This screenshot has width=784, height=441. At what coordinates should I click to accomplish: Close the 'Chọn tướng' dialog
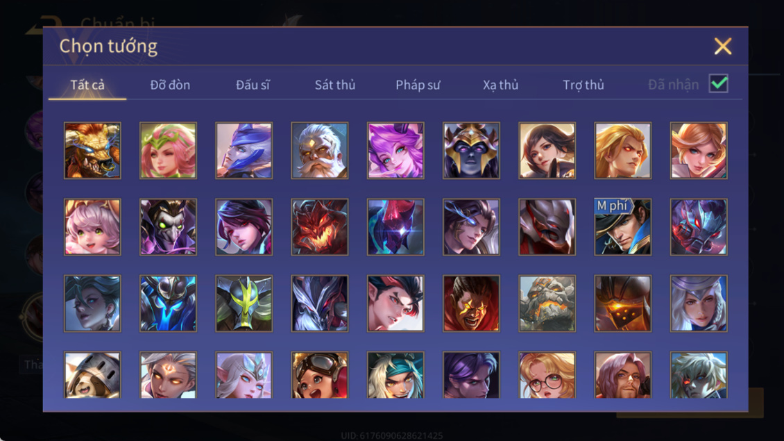(722, 47)
